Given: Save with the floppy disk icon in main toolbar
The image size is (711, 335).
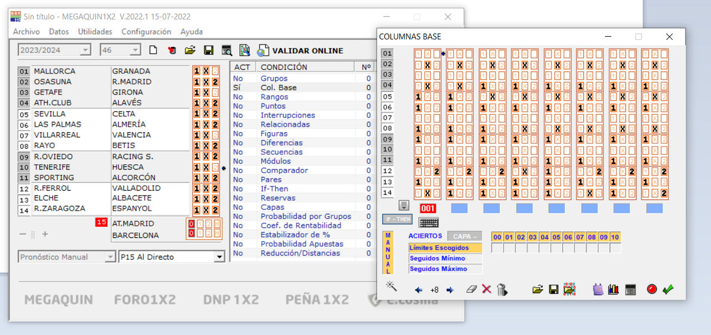Looking at the screenshot, I should click(209, 51).
